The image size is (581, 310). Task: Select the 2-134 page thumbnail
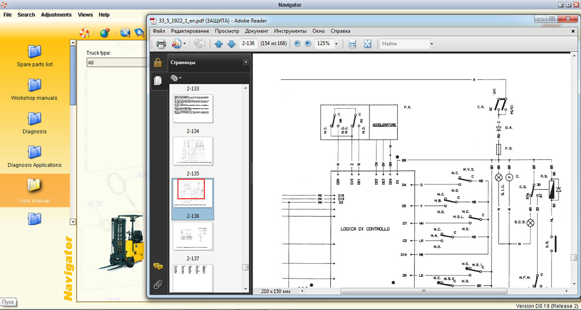[193, 151]
